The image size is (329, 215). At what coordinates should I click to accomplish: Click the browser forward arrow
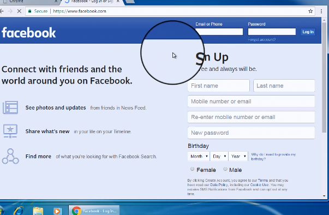(x=10, y=11)
